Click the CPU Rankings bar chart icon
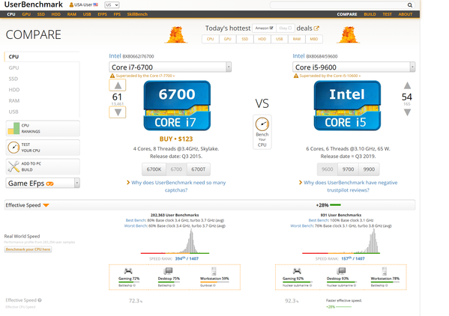The image size is (449, 316). click(13, 128)
